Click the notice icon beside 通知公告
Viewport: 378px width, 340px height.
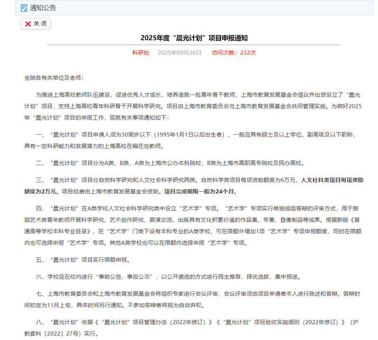point(24,8)
